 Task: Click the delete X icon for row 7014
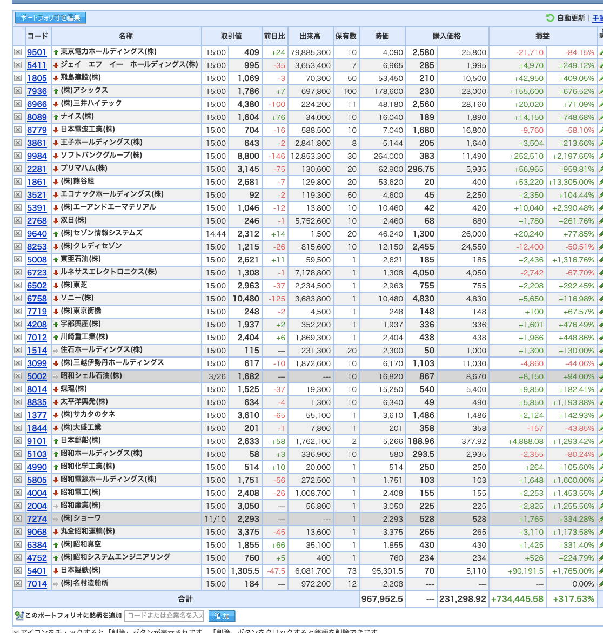point(18,583)
